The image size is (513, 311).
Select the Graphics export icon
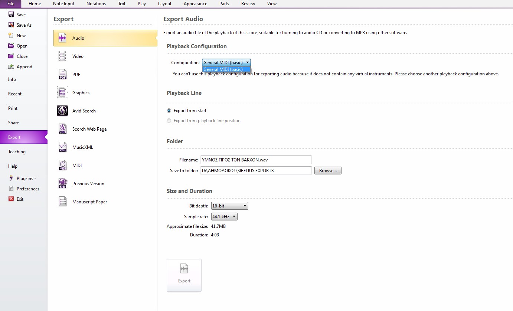click(x=62, y=92)
